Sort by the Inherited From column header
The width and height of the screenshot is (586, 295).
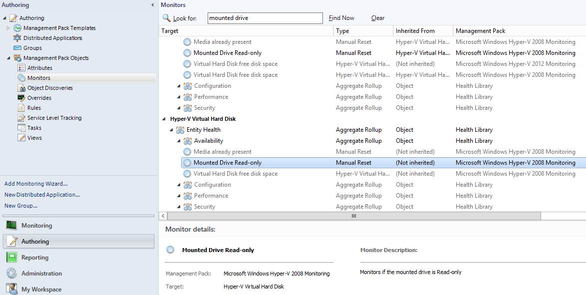[423, 31]
